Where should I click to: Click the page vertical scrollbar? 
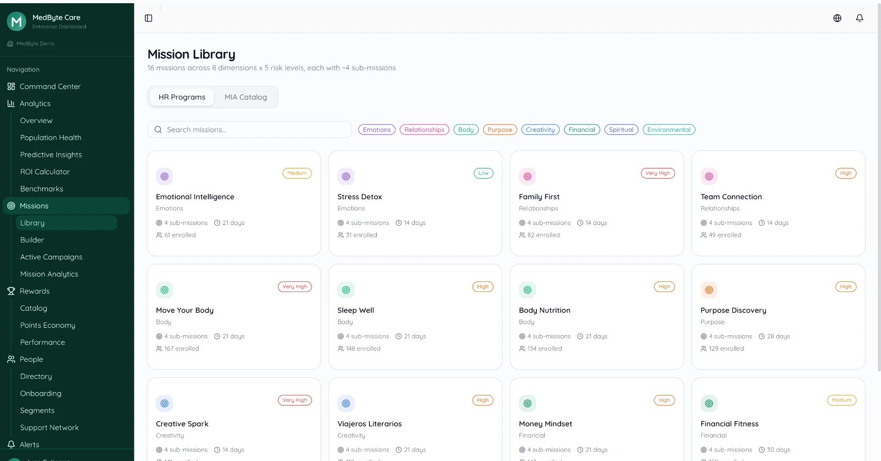(x=879, y=188)
